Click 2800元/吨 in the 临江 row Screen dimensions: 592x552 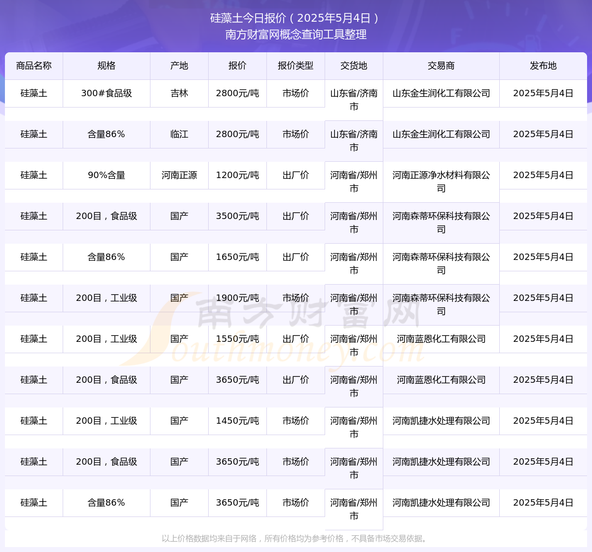[x=238, y=134]
